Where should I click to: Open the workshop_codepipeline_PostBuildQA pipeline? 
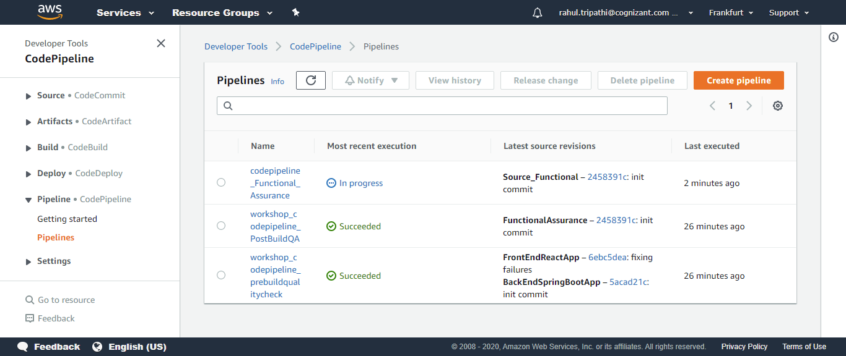(x=275, y=226)
